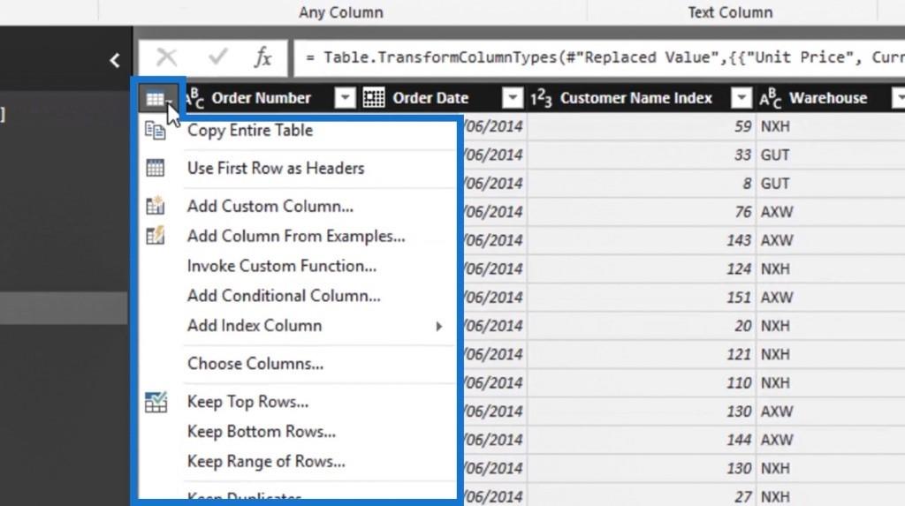Collapse the Queries pane with chevron
Screen dimensions: 905x506
coord(114,60)
